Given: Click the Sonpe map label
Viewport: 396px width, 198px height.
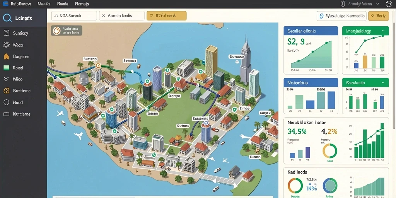Looking at the screenshot, I should coord(244,108).
